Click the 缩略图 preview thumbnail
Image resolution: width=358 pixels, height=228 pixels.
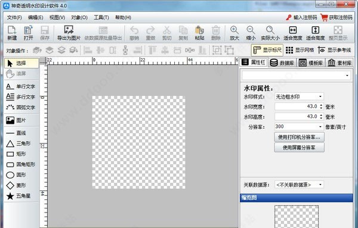(x=297, y=216)
